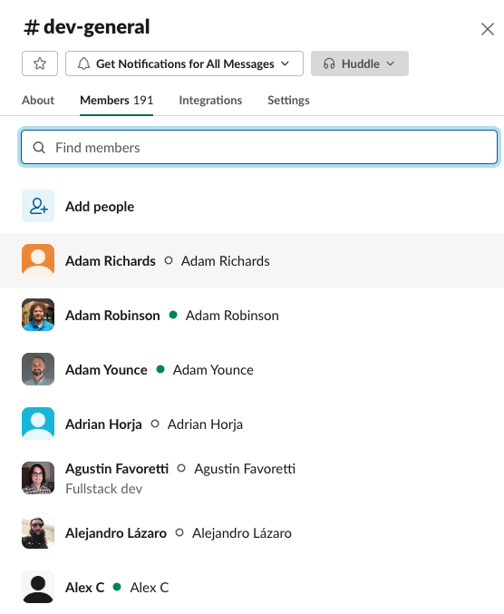Click the notifications dropdown chevron
The width and height of the screenshot is (504, 614).
(x=285, y=63)
